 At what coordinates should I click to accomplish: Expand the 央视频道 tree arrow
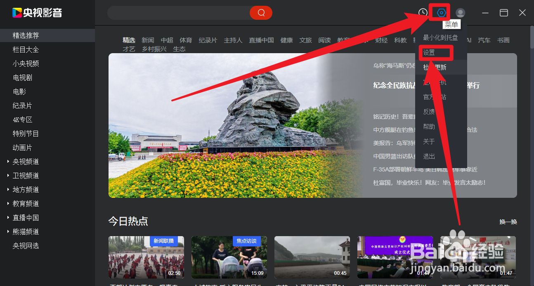pos(8,162)
